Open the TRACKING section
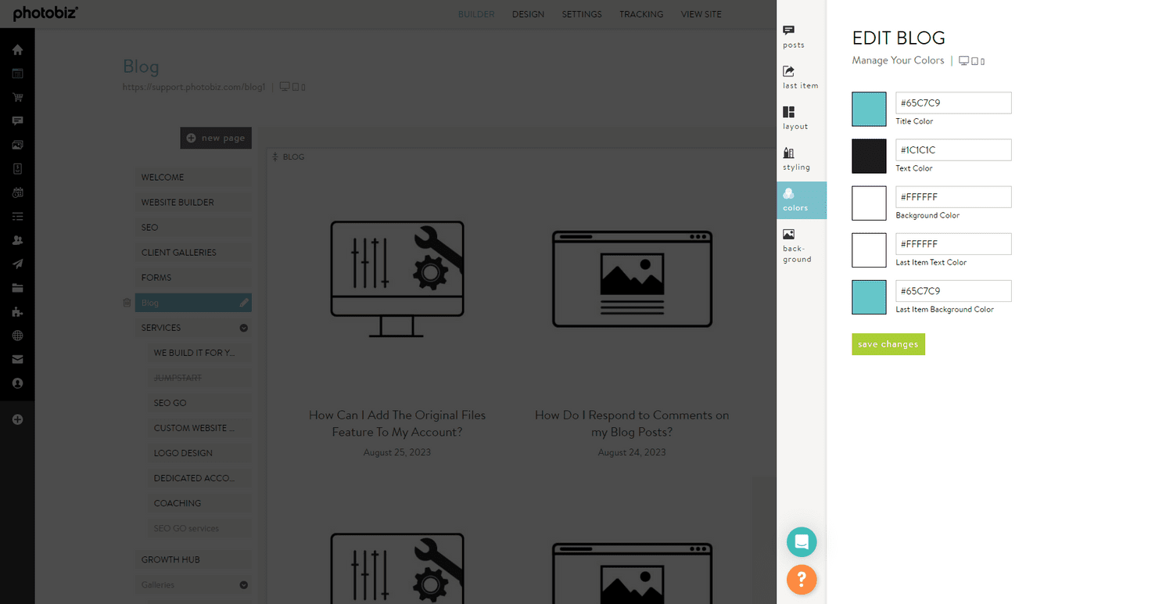This screenshot has width=1173, height=604. 641,14
